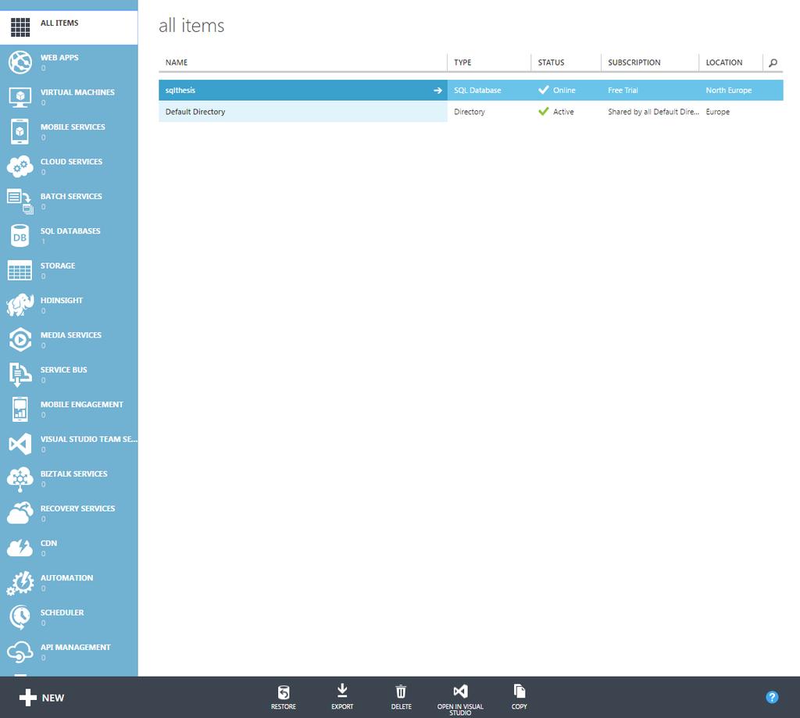Open SERVICE BUS sidebar label
The width and height of the screenshot is (800, 718).
(64, 370)
